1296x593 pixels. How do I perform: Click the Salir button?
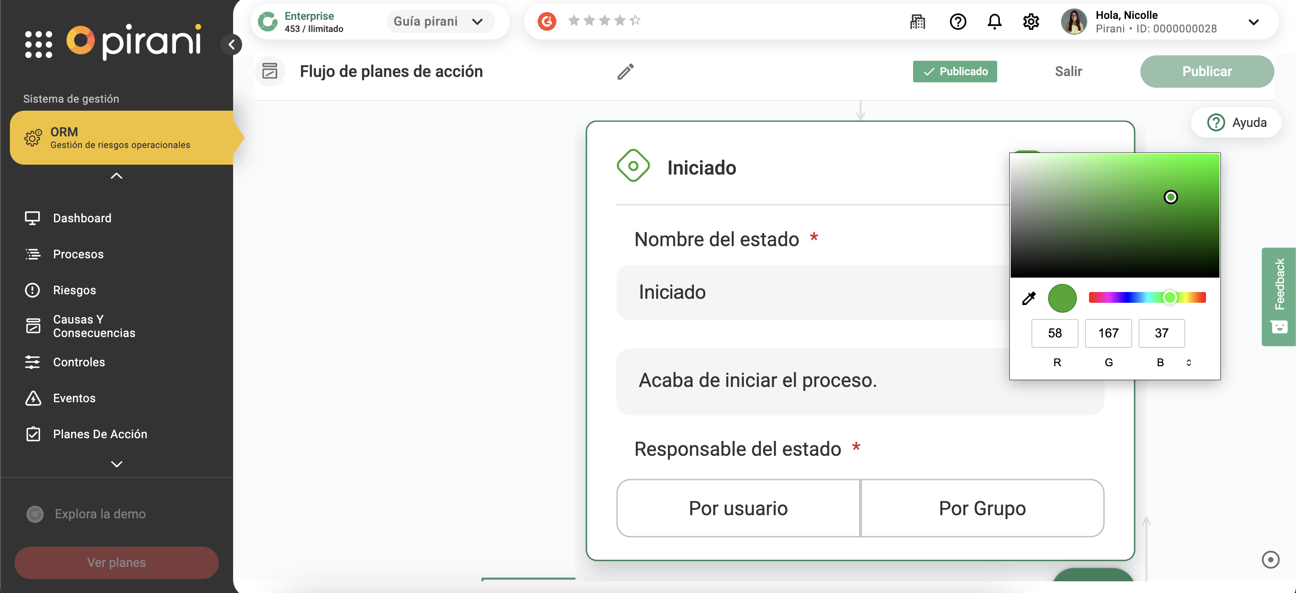click(1068, 72)
